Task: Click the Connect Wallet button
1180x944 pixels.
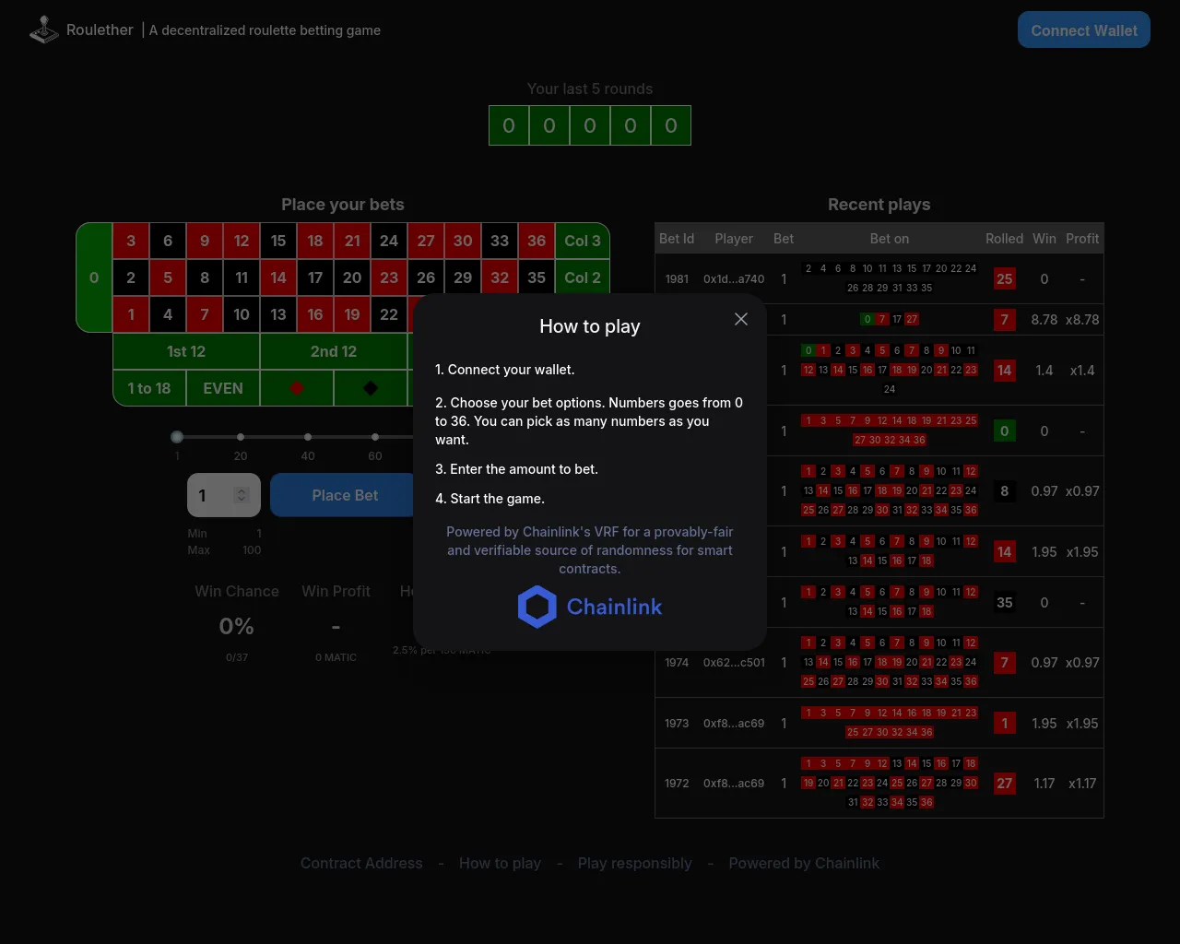Action: [1084, 29]
